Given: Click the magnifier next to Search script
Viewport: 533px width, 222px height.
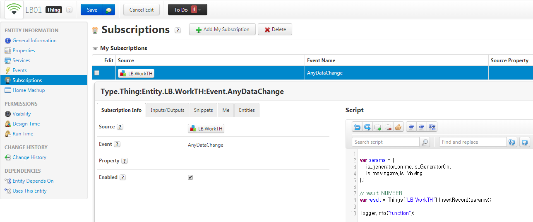Looking at the screenshot, I should [x=425, y=142].
